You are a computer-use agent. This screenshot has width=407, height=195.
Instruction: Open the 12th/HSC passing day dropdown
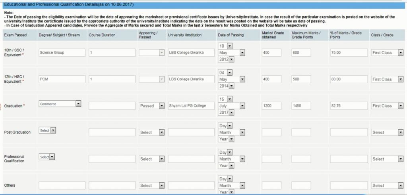point(225,73)
